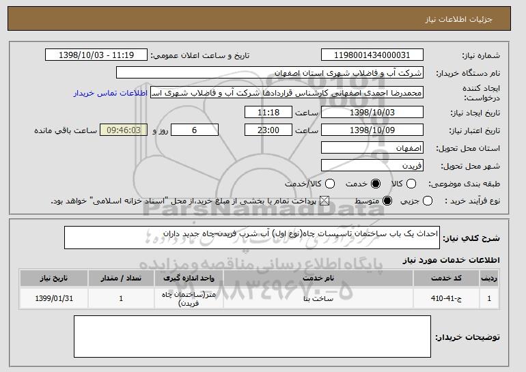This screenshot has width=526, height=372.
Task: Click the واحد اندازه گیری column header
Action: tap(189, 278)
